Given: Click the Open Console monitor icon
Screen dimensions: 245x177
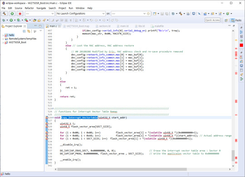Looking at the screenshot, I should (x=194, y=14).
